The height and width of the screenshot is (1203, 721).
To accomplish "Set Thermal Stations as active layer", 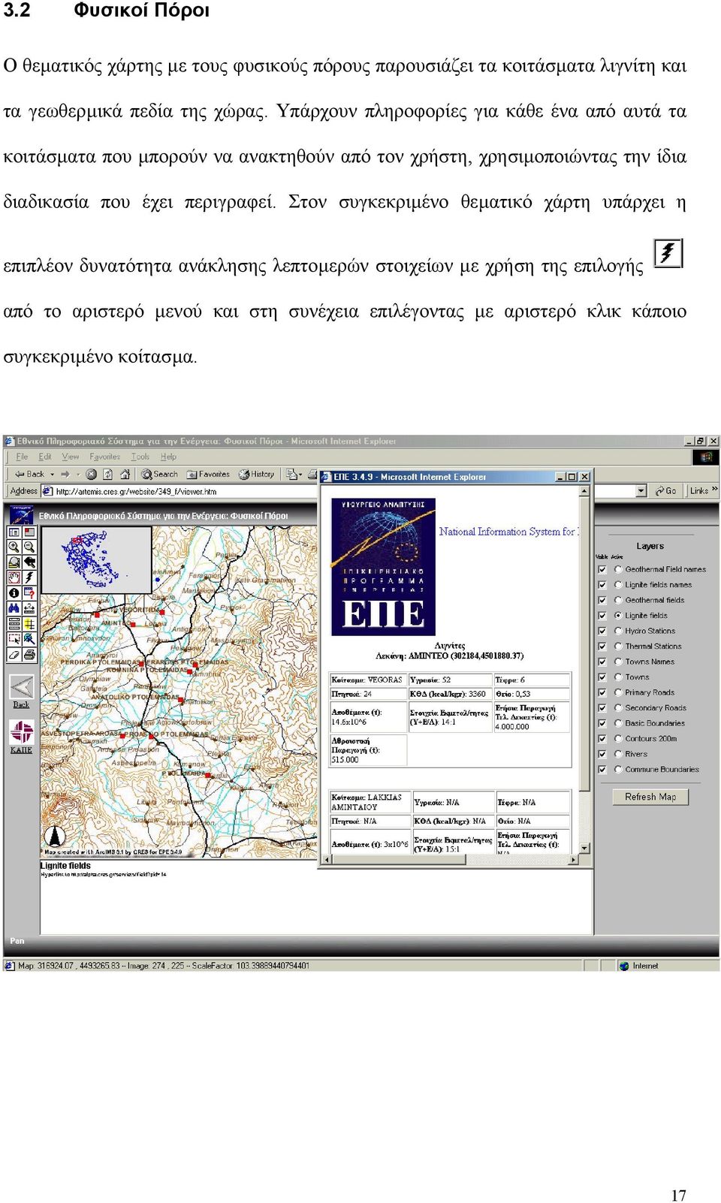I will 618,646.
